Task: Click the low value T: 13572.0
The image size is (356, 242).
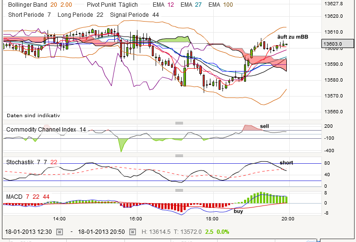Action: [x=188, y=232]
